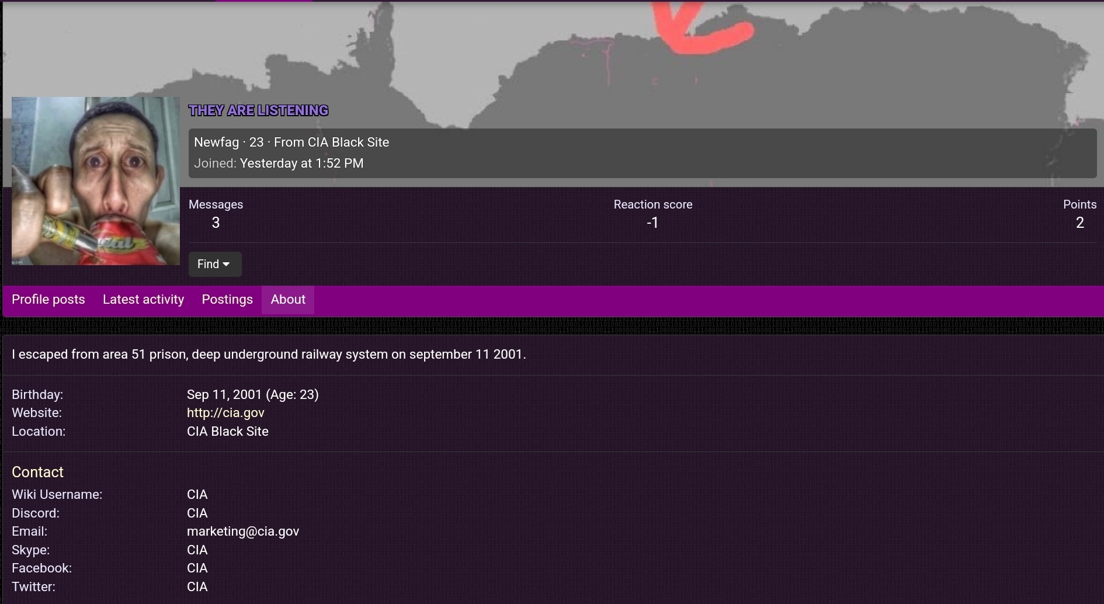
Task: Click the Joined timestamp Yesterday at 1:52 PM
Action: pos(301,164)
